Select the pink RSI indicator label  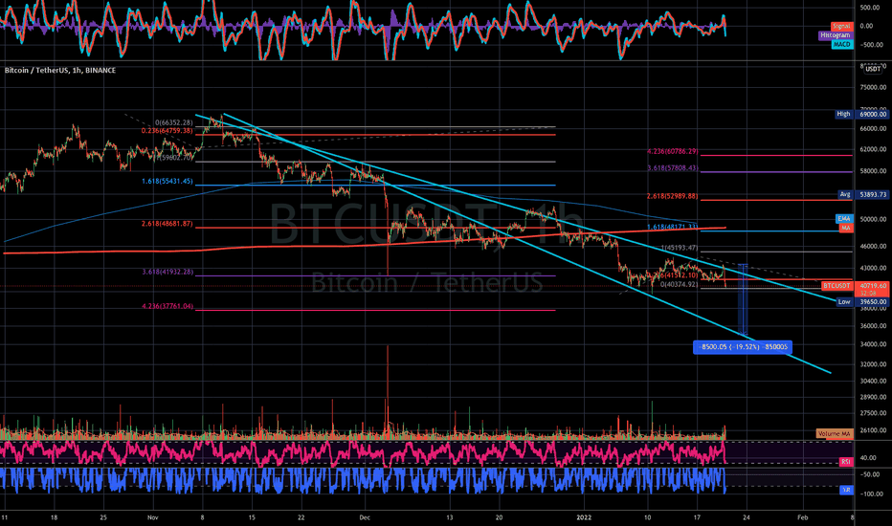846,462
